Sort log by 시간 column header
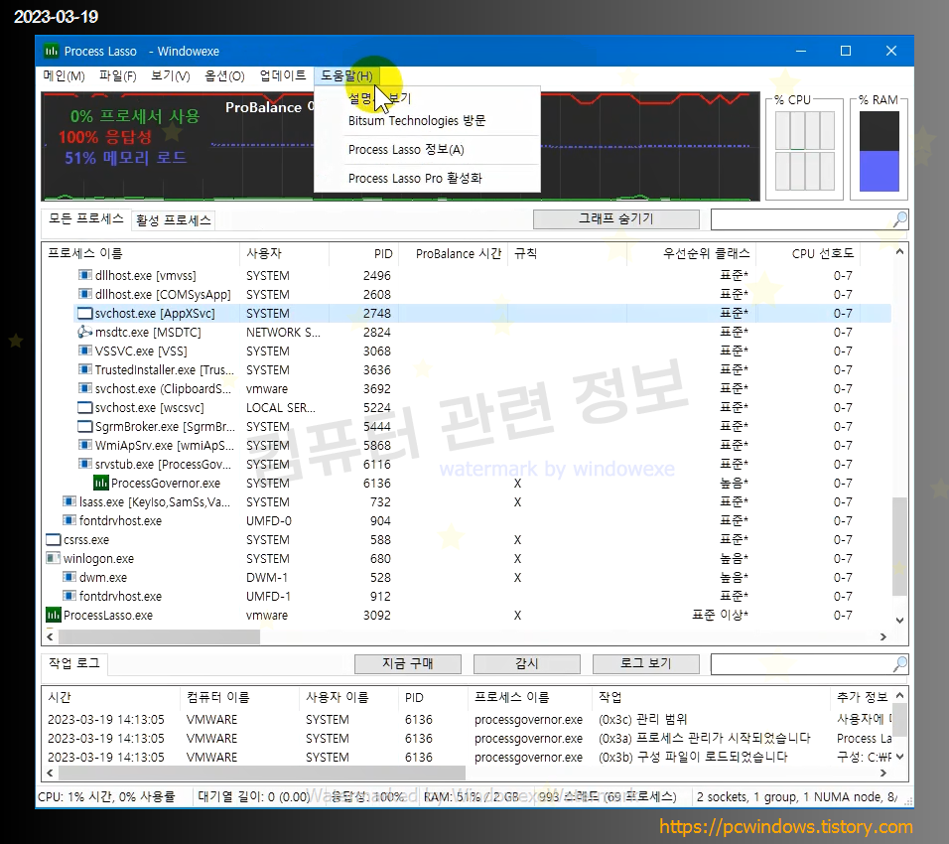 click(111, 697)
